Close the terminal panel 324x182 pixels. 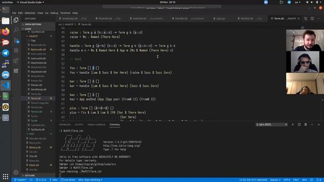318,125
